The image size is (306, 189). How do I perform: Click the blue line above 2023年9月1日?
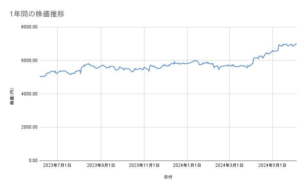click(101, 66)
